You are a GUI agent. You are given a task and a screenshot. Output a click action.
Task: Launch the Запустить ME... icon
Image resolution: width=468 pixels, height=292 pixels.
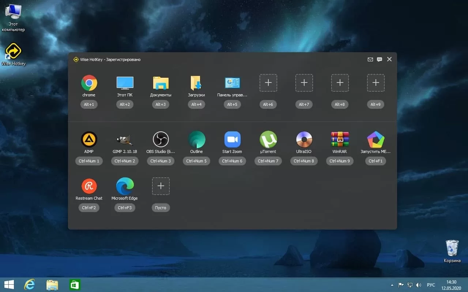(375, 139)
